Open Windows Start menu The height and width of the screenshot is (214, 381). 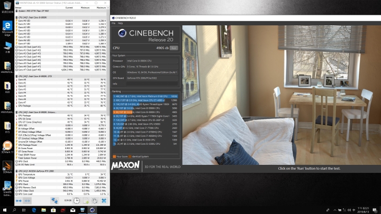coord(4,210)
